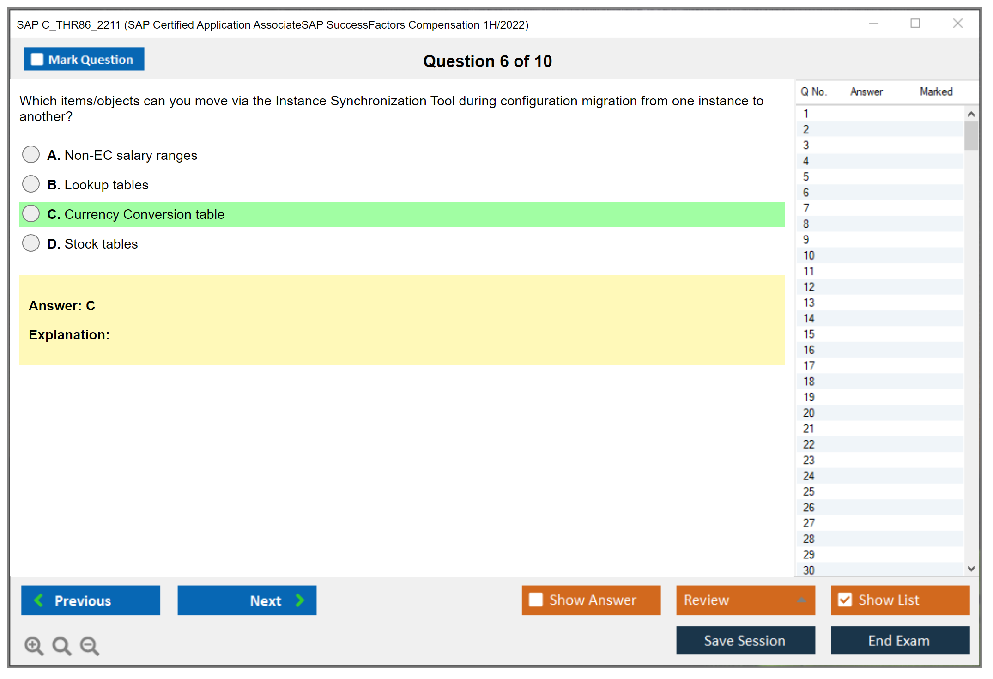
Task: Expand the Review dropdown menu
Action: pyautogui.click(x=801, y=600)
